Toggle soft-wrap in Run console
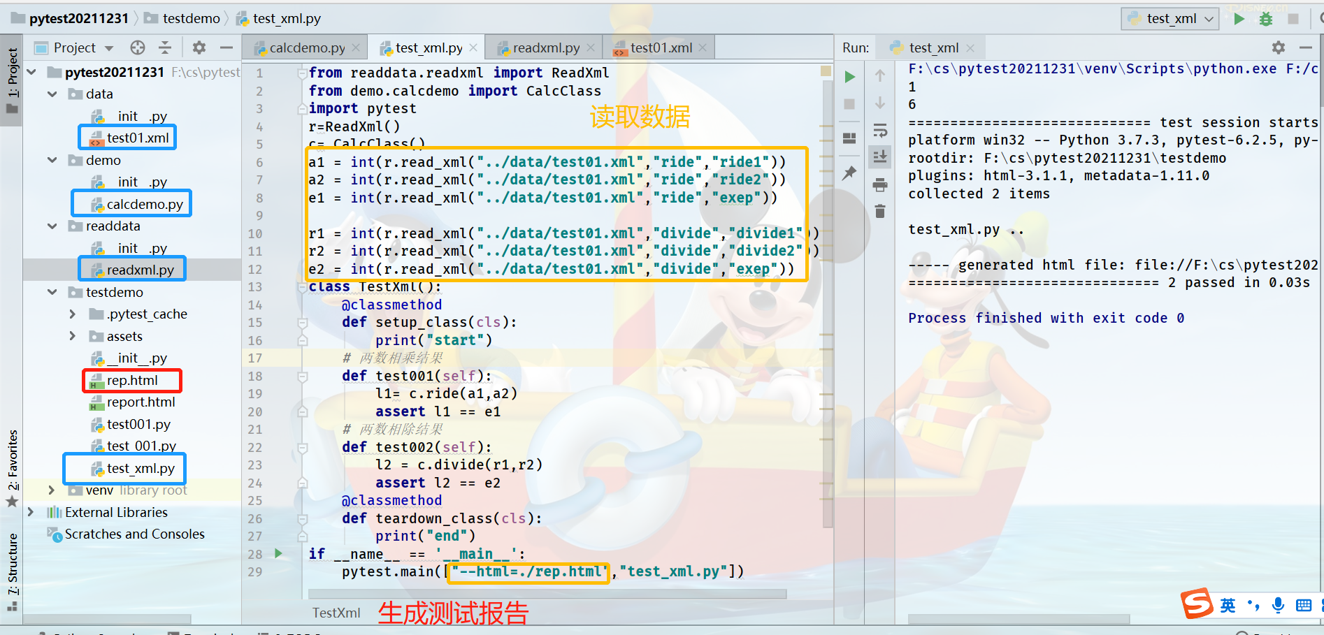The width and height of the screenshot is (1324, 635). [x=880, y=130]
